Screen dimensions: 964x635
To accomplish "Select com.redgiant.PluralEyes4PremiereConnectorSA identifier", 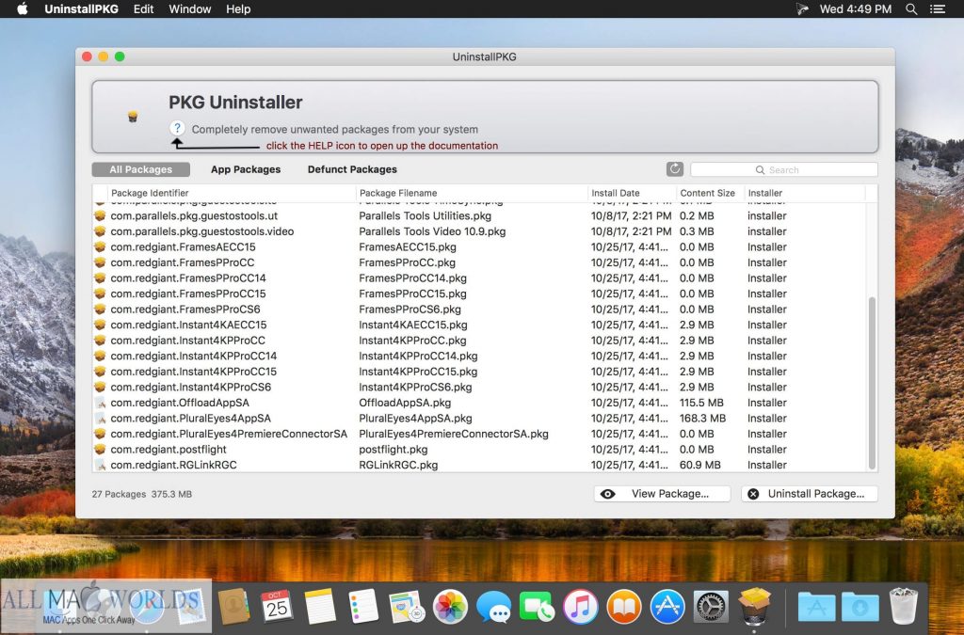I will point(229,434).
